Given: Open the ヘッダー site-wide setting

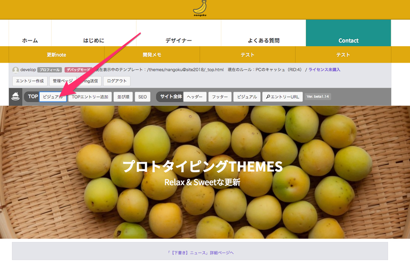Looking at the screenshot, I should [x=195, y=97].
